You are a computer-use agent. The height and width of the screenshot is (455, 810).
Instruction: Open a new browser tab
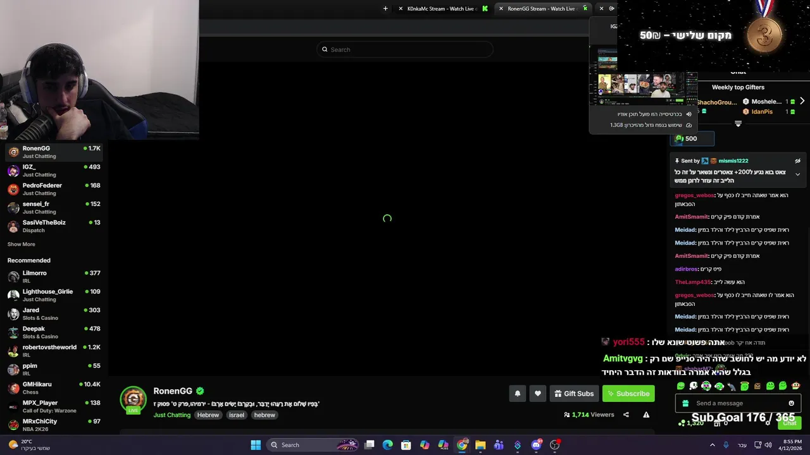(x=385, y=8)
